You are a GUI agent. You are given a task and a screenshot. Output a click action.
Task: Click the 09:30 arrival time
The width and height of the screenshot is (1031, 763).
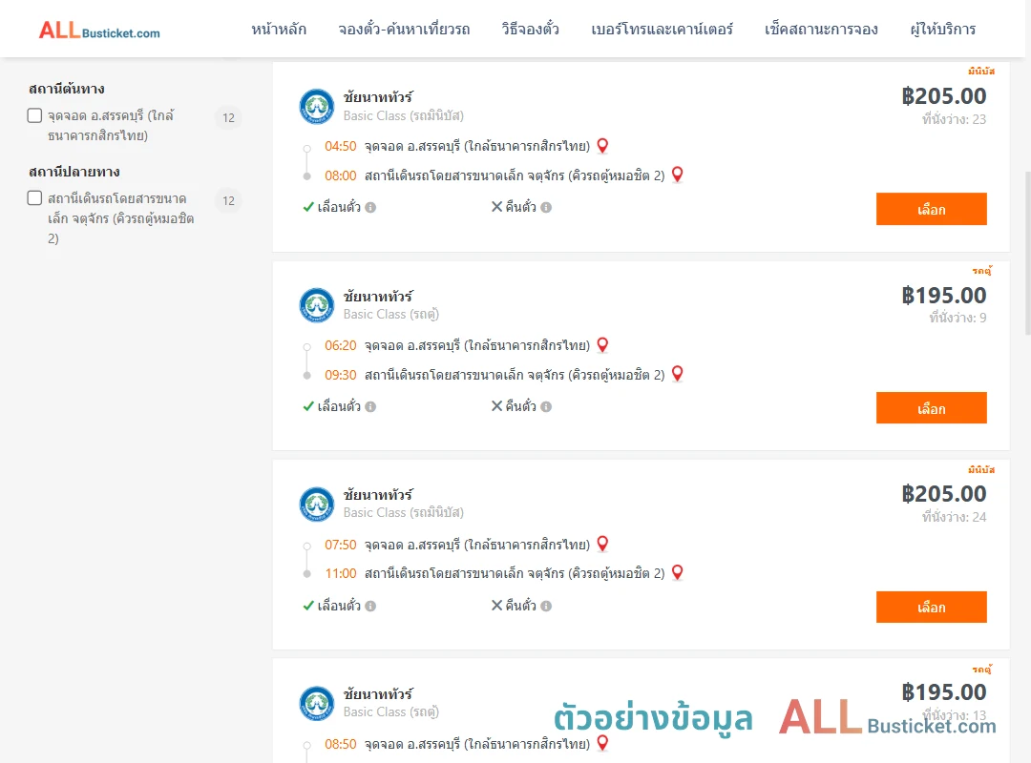[340, 375]
